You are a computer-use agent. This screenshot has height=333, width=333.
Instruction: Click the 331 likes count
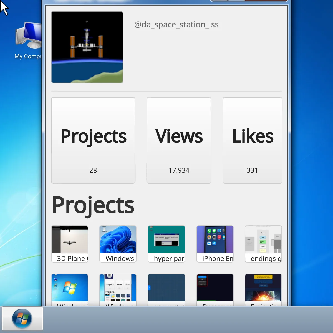[x=252, y=170]
